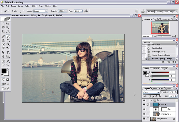Open the brush Mode dropdown
179x122 pixels.
[40, 11]
